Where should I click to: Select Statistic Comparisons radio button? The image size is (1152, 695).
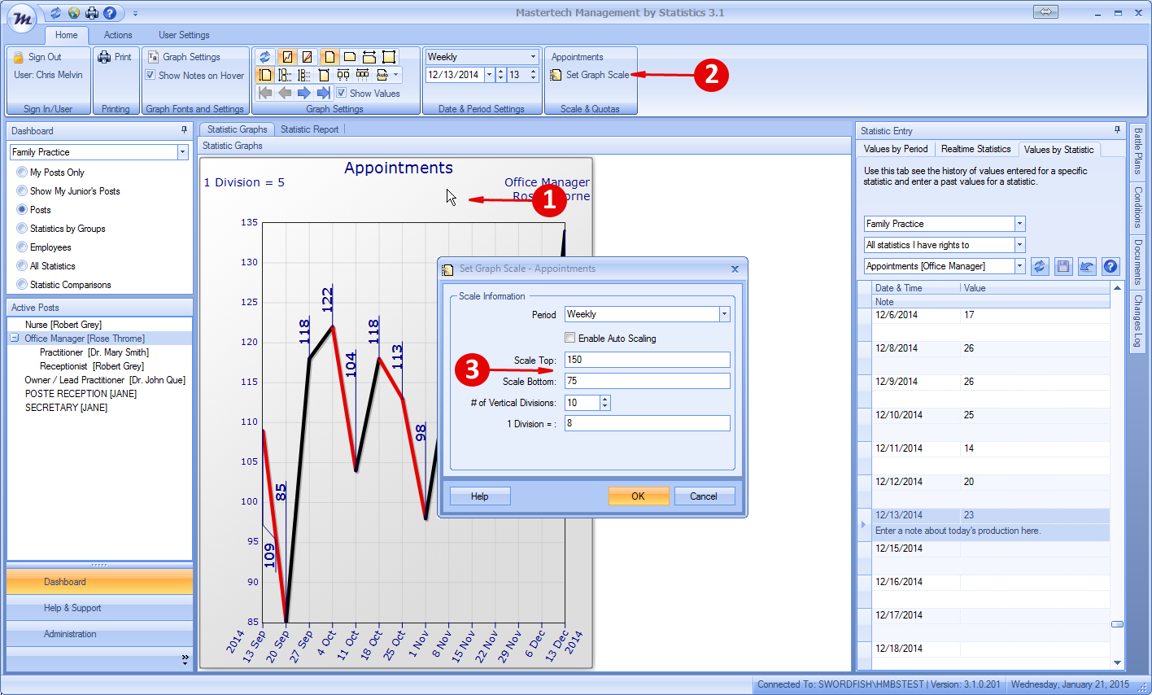22,285
